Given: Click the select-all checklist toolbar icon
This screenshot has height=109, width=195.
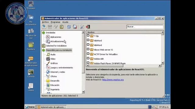Looking at the screenshot, I should tap(62, 27).
